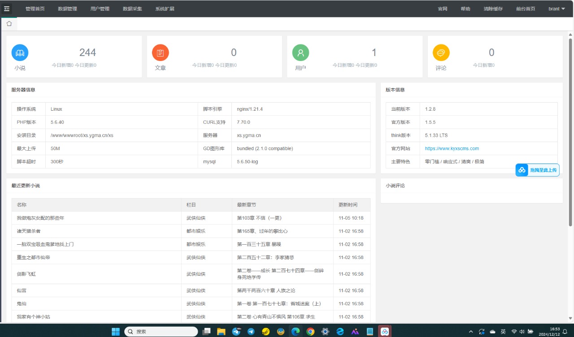Open the 系统扩展 menu
The width and height of the screenshot is (574, 337).
165,9
